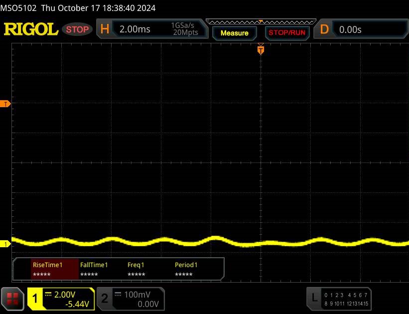Select the Freq1 measurement item
The width and height of the screenshot is (409, 314).
point(136,270)
